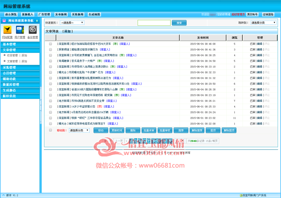Tick checkbox for 旺沙加油站 article

click(x=50, y=44)
